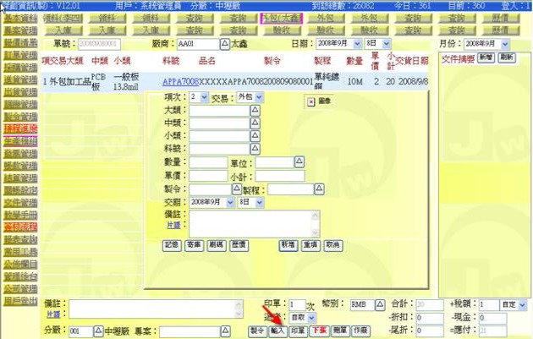Click the 下張 button at the bottom
The width and height of the screenshot is (533, 339).
pos(319,331)
